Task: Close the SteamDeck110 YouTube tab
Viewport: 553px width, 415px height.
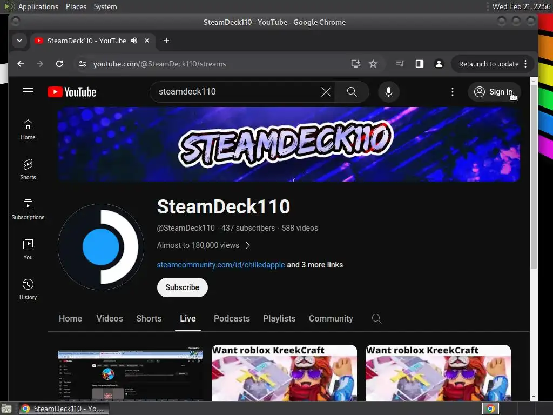Action: click(x=147, y=41)
